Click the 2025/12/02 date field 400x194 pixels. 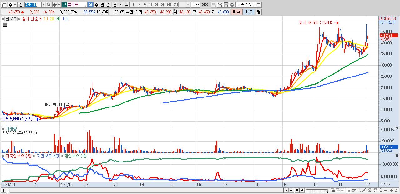click(x=246, y=5)
